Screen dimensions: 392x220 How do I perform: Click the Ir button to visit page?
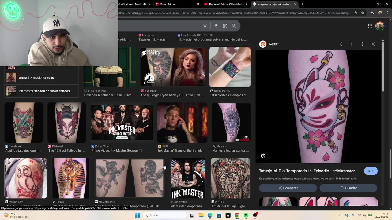371,171
